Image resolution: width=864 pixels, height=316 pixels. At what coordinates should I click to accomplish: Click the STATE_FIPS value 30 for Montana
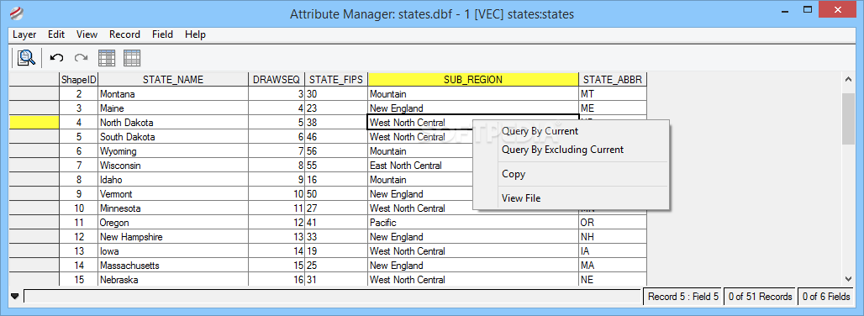point(336,93)
